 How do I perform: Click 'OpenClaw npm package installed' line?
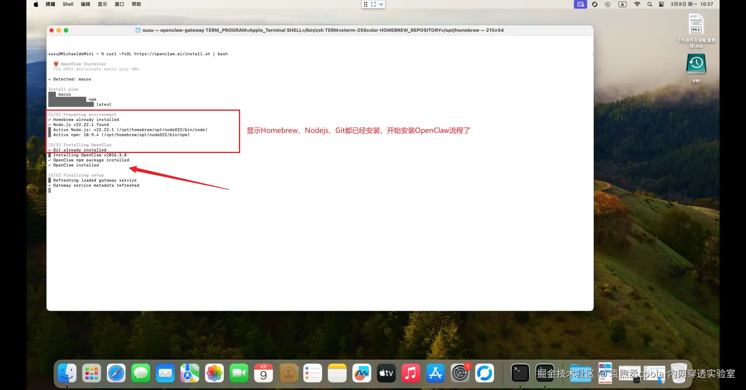coord(89,160)
